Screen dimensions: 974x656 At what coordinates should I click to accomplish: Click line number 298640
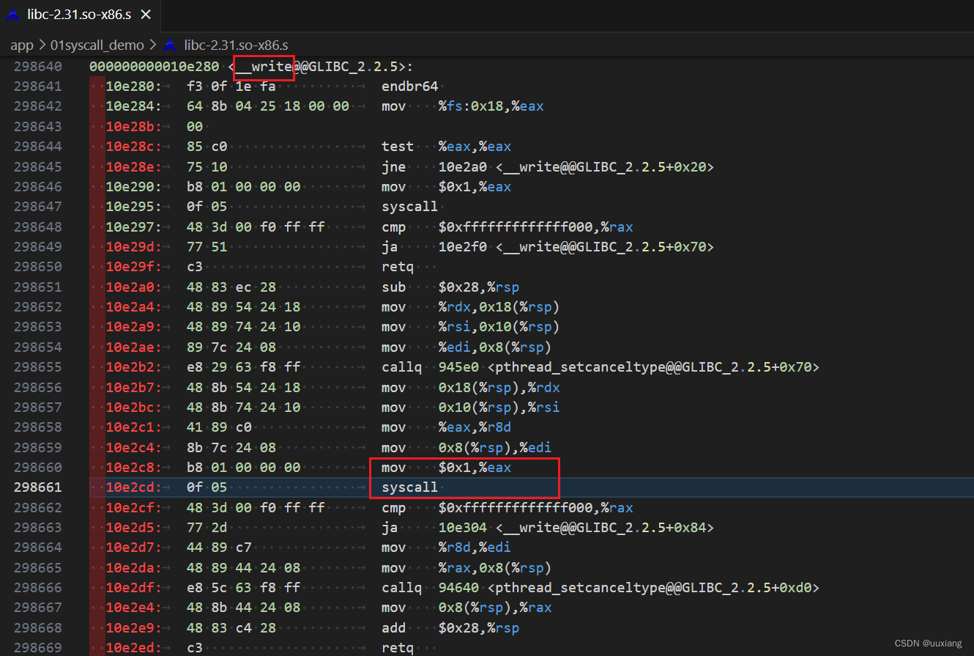(38, 67)
